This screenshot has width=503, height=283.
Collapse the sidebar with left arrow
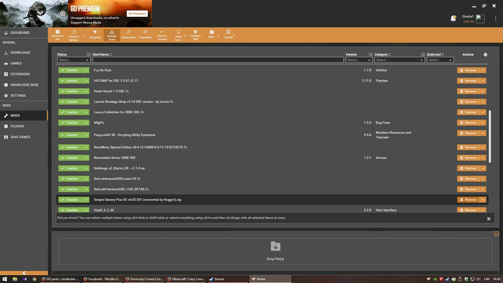click(x=24, y=273)
